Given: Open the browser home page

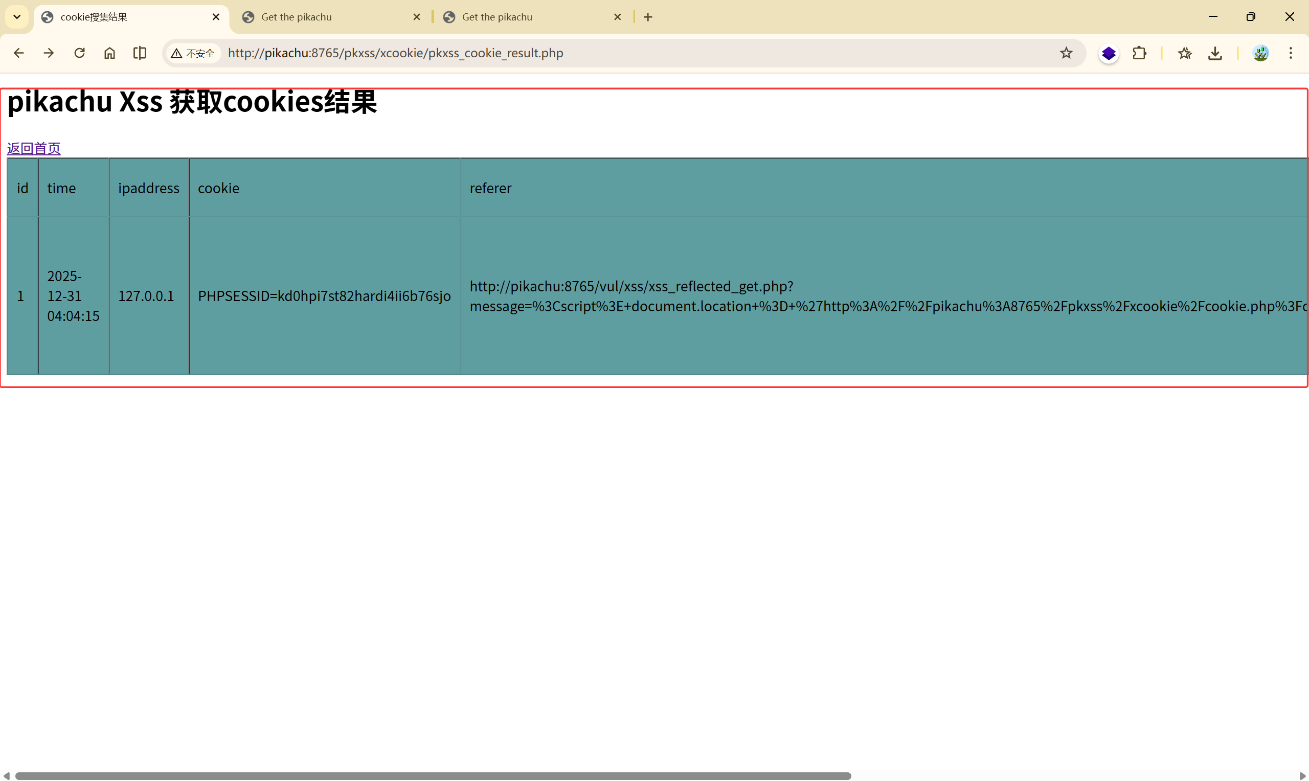Looking at the screenshot, I should click(x=109, y=53).
